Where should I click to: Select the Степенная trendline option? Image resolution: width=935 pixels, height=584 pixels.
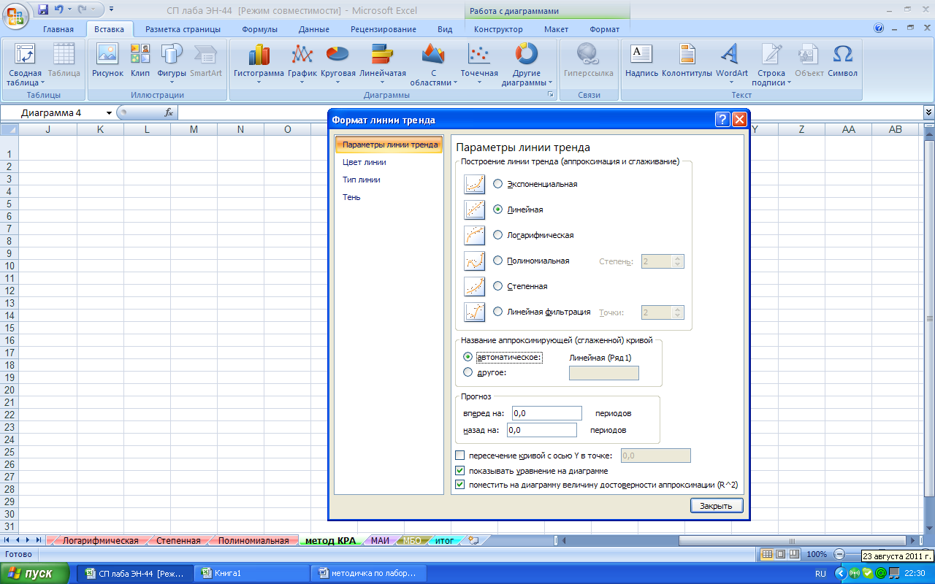(498, 286)
